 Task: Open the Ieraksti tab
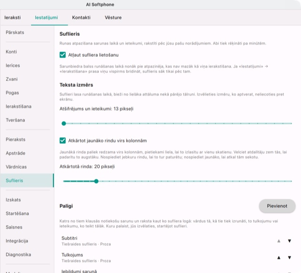13,17
